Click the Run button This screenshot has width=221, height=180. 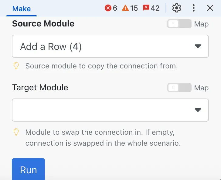click(x=28, y=169)
